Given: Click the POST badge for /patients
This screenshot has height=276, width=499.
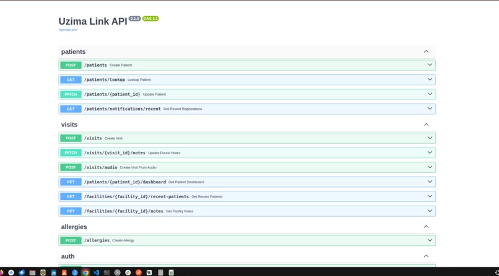Looking at the screenshot, I should (x=71, y=65).
